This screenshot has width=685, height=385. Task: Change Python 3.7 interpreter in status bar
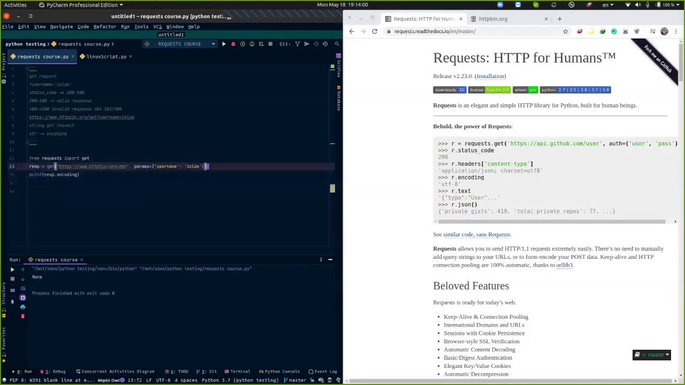(240, 380)
